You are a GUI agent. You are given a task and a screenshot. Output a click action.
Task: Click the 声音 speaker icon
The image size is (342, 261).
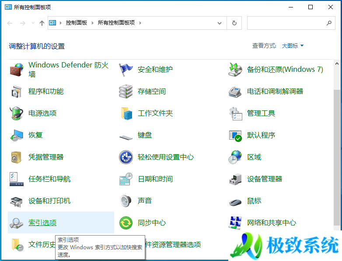(126, 201)
